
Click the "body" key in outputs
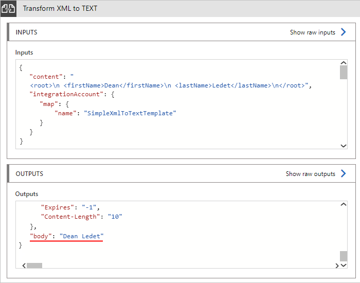point(41,236)
